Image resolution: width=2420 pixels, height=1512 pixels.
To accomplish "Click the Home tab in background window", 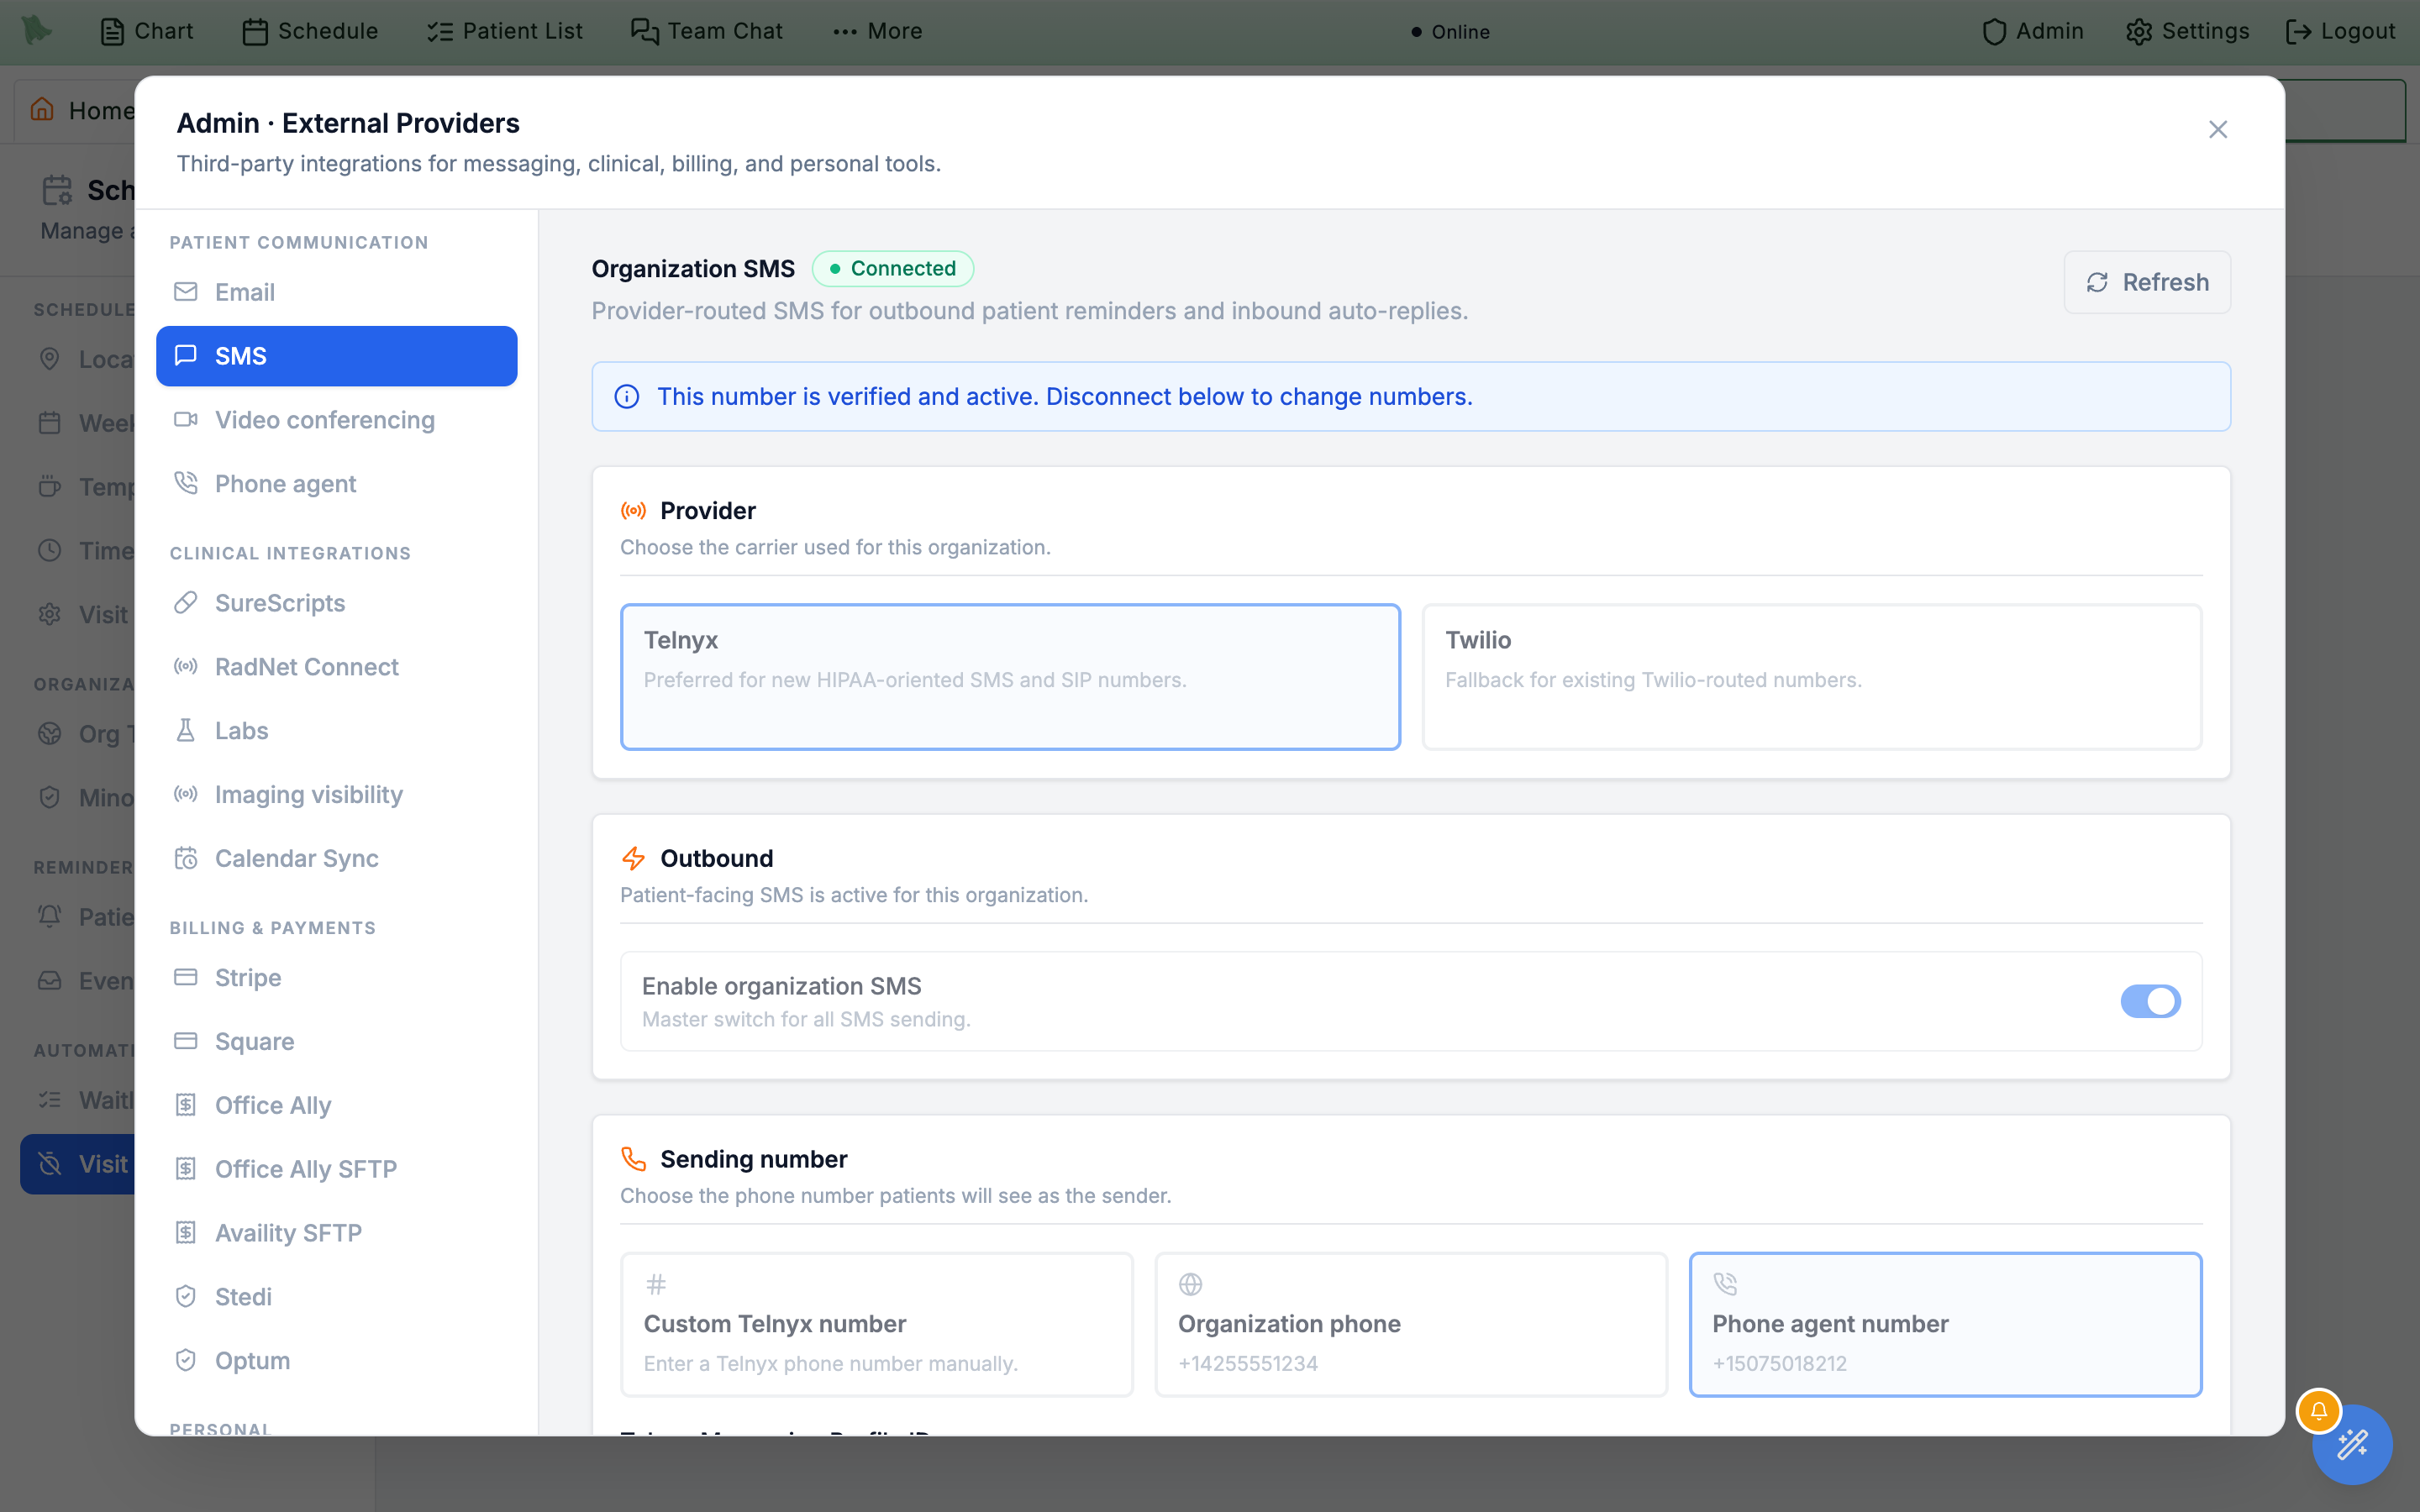I will tap(82, 110).
